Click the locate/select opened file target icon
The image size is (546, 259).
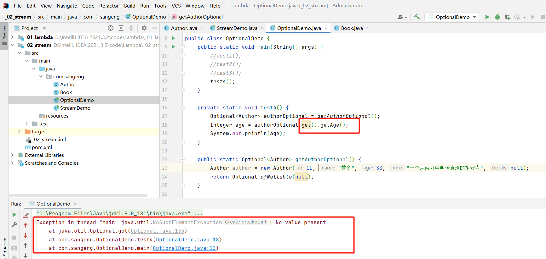click(x=111, y=28)
